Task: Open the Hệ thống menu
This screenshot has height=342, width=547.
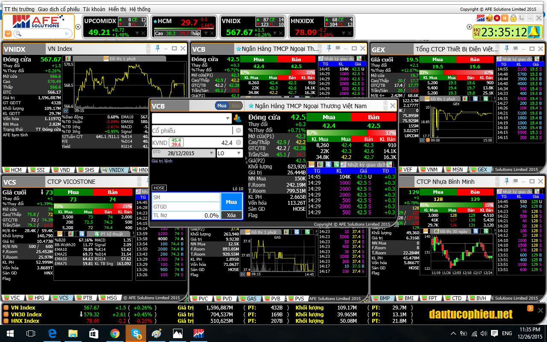Action: coord(140,9)
